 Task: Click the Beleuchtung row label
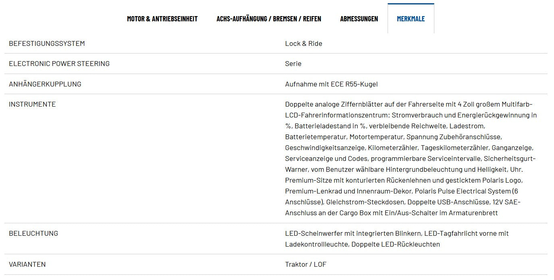(33, 233)
